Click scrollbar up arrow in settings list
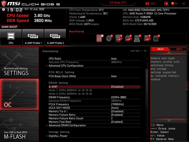This screenshot has height=142, width=189. point(147,59)
